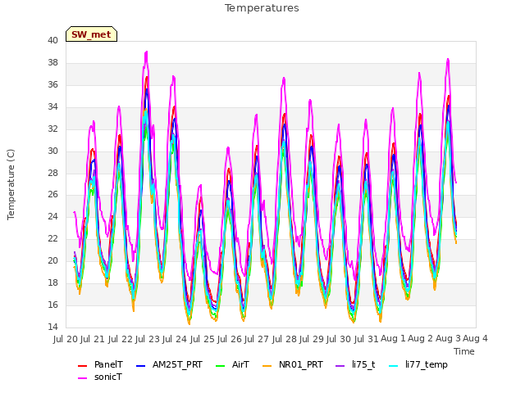Click the 24 y-axis tick label
Viewport: 525px width, 393px height.
52,216
